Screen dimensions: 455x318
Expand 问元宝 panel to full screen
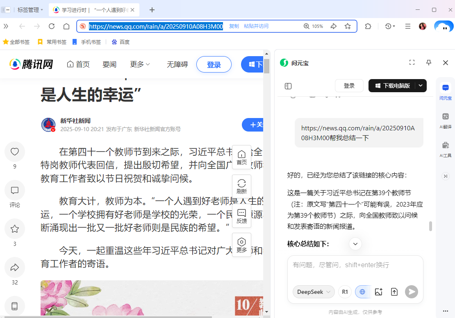pyautogui.click(x=412, y=62)
